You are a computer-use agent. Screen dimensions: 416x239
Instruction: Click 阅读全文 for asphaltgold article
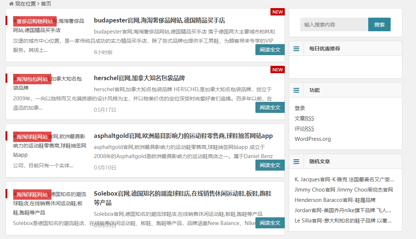(270, 165)
